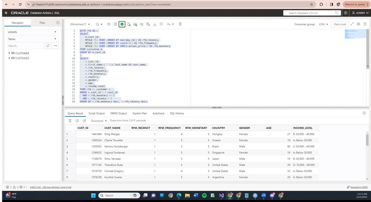The height and width of the screenshot is (202, 371).
Task: Run the SQL statement with green play button
Action: (122, 24)
